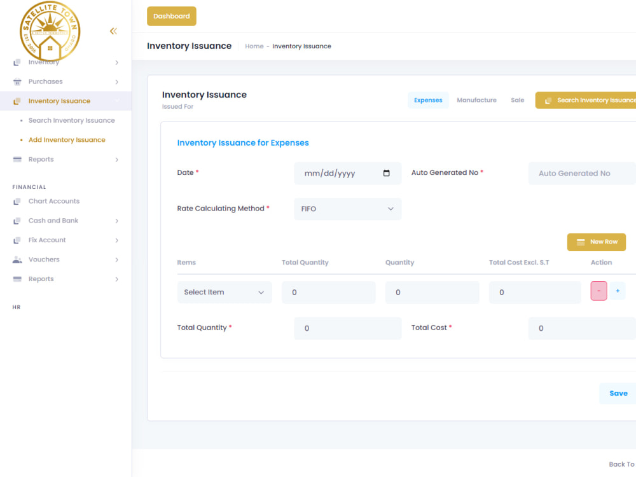
Task: Click the Inventory Issuance for Expenses heading
Action: (243, 142)
